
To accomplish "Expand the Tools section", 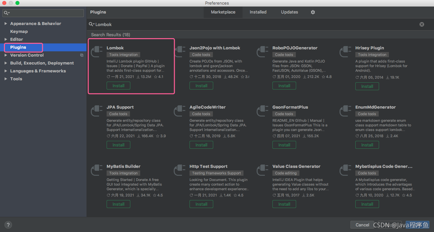I will 6,79.
